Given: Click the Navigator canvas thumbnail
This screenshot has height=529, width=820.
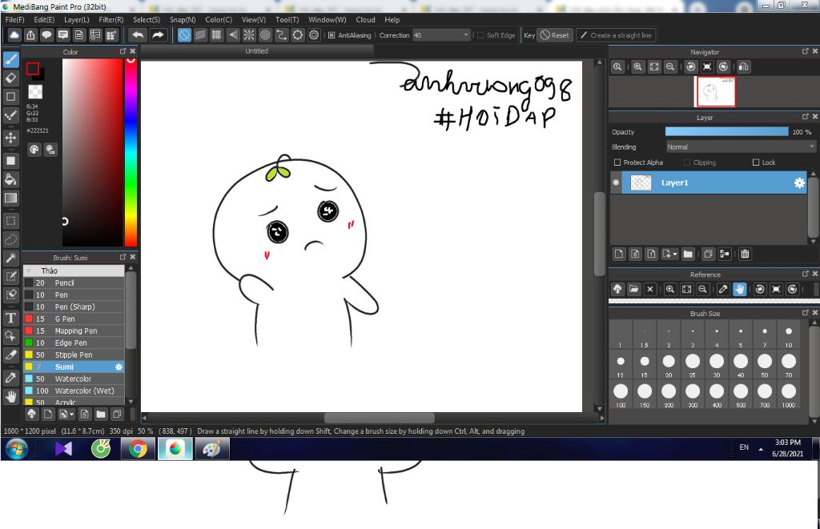Looking at the screenshot, I should [714, 91].
